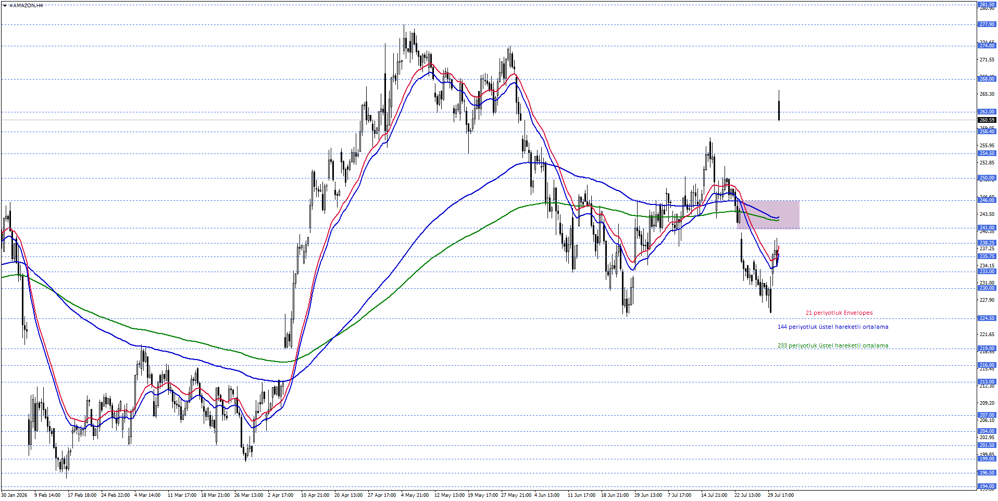Click the '21 periyotluk Envelopes' red label
The height and width of the screenshot is (501, 998).
click(839, 313)
